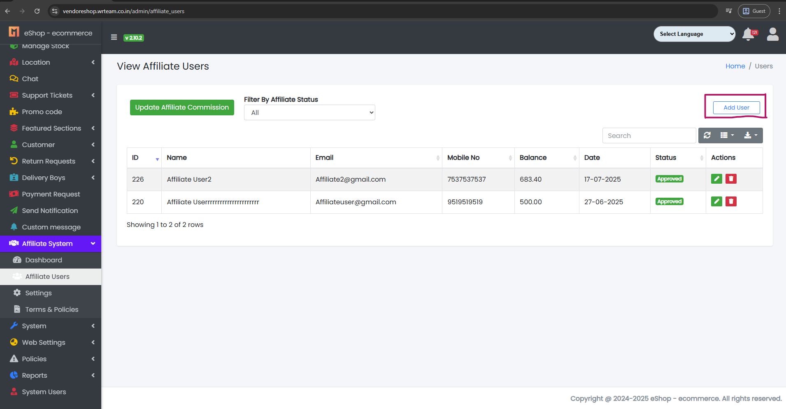This screenshot has height=409, width=786.
Task: Collapse the Affiliate System menu chevron
Action: (93, 243)
